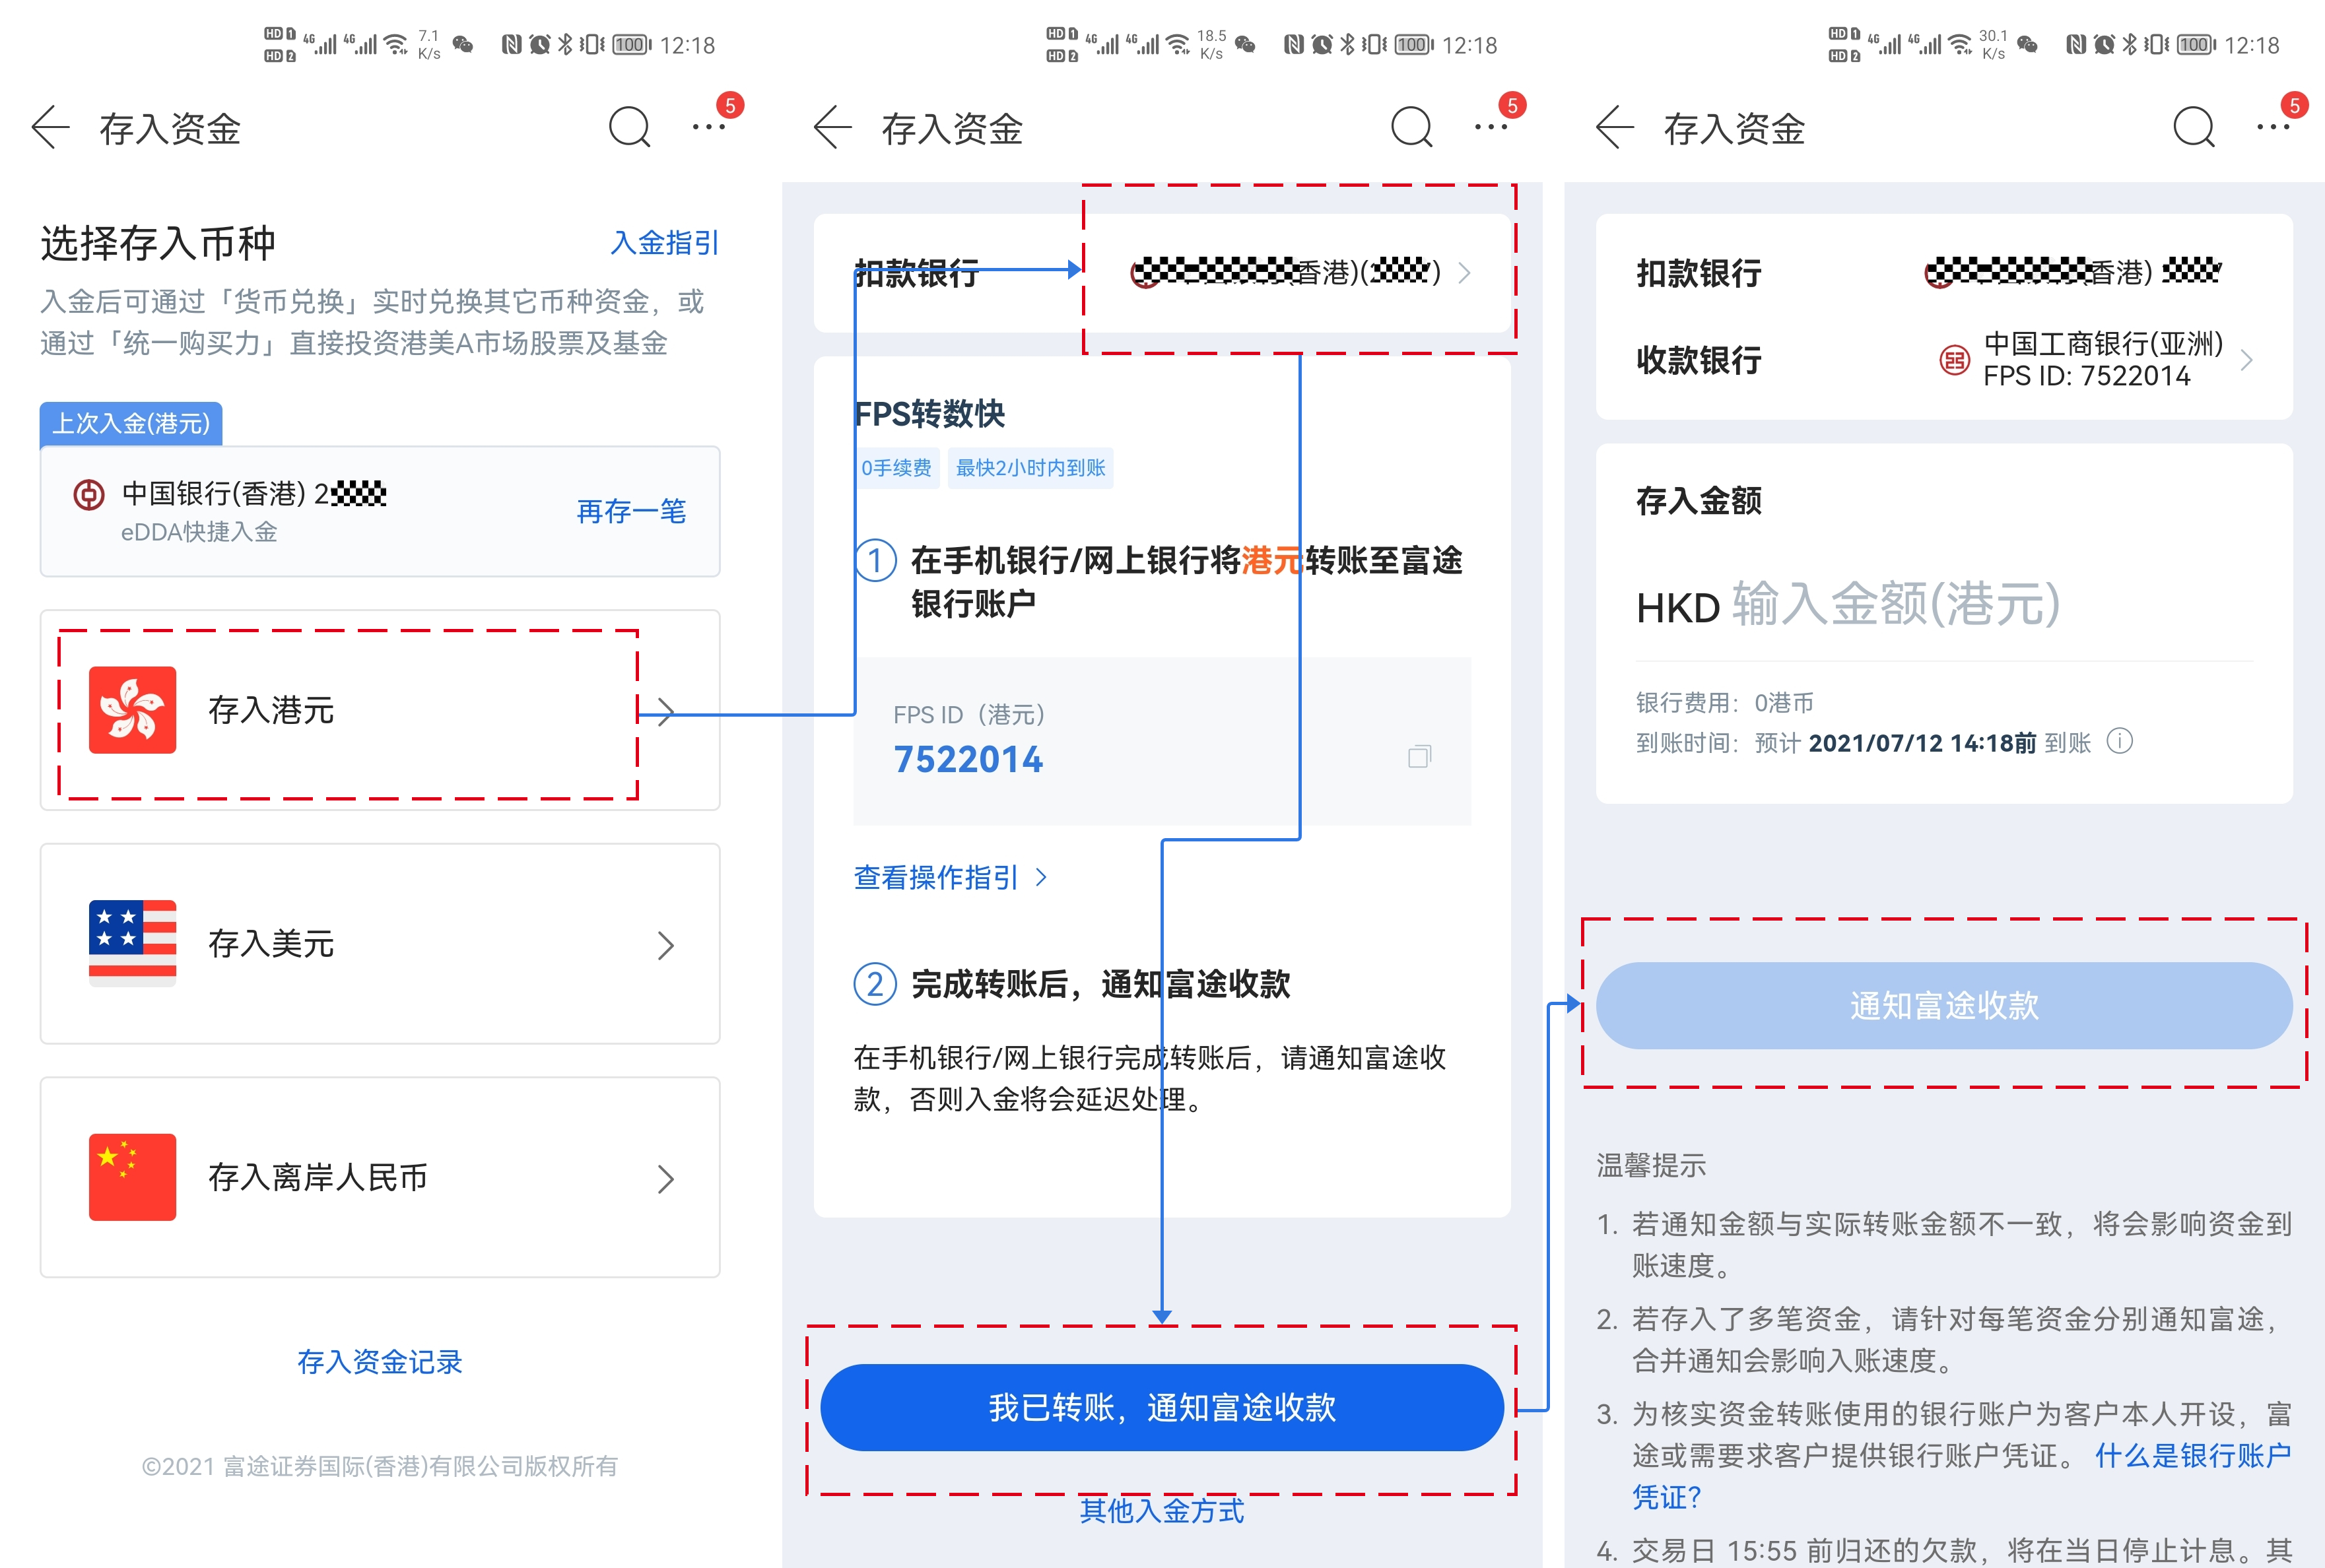Viewport: 2325px width, 1568px height.
Task: Tap WeChat status icon on left screen
Action: tap(463, 44)
